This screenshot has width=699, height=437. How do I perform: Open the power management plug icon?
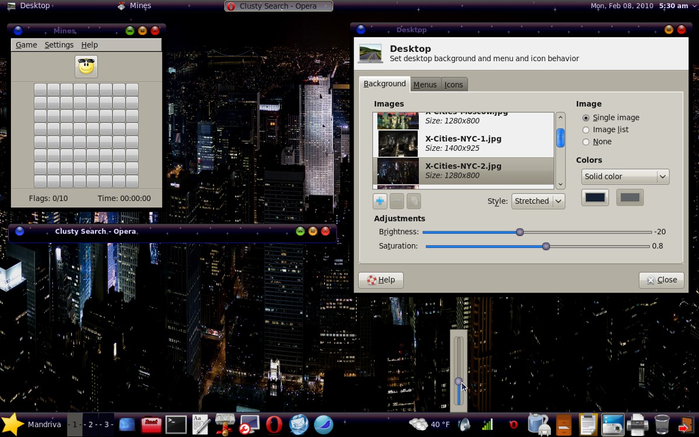click(x=539, y=425)
